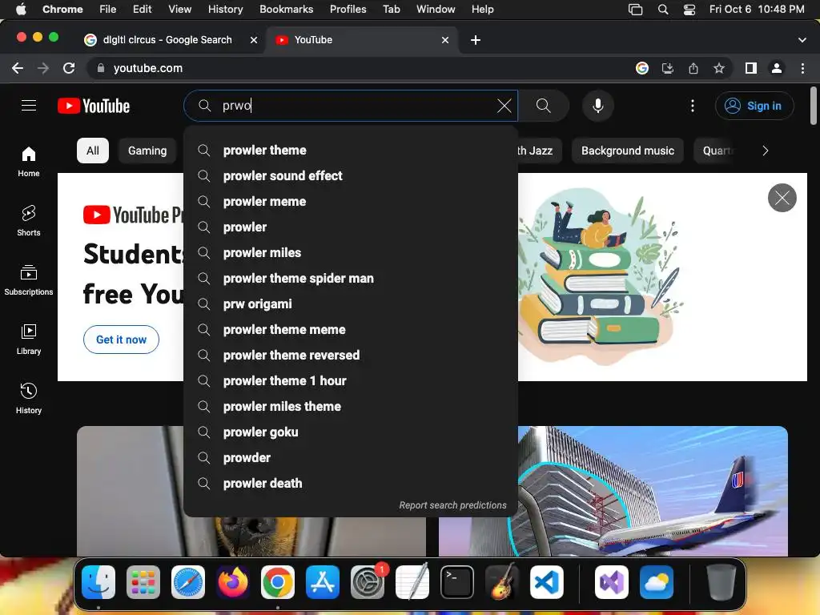Choose suggestion 'prowler theme reversed'
The image size is (820, 615).
[351, 355]
